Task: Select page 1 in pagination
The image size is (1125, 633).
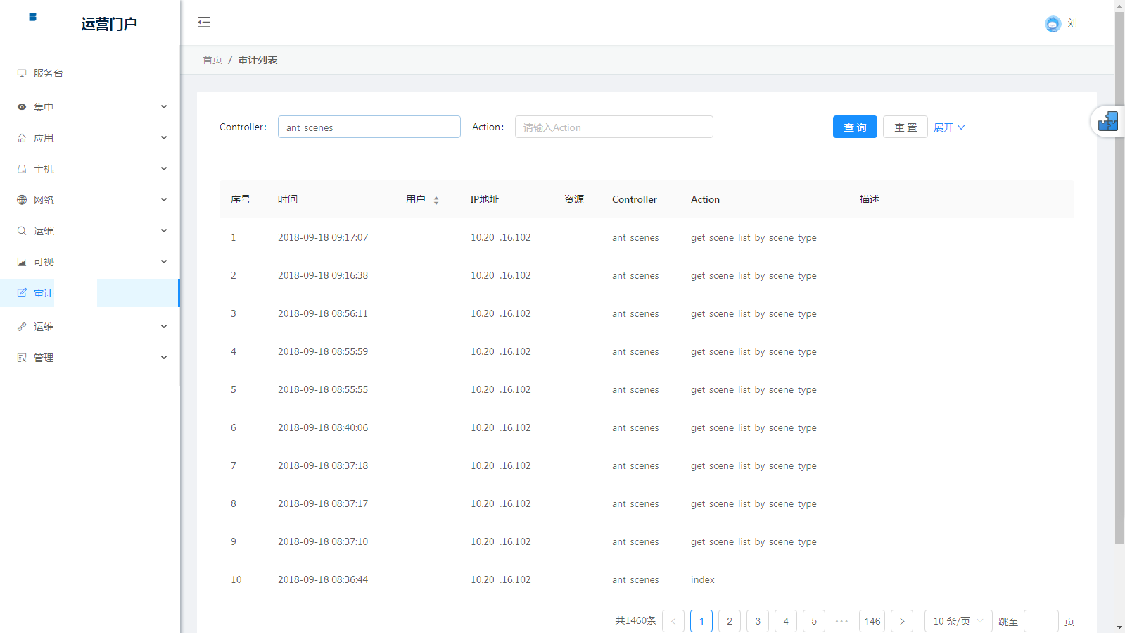Action: coord(701,621)
